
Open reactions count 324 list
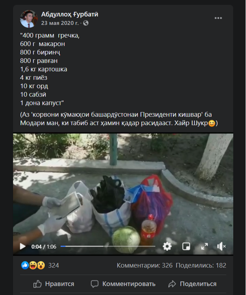coord(54,266)
